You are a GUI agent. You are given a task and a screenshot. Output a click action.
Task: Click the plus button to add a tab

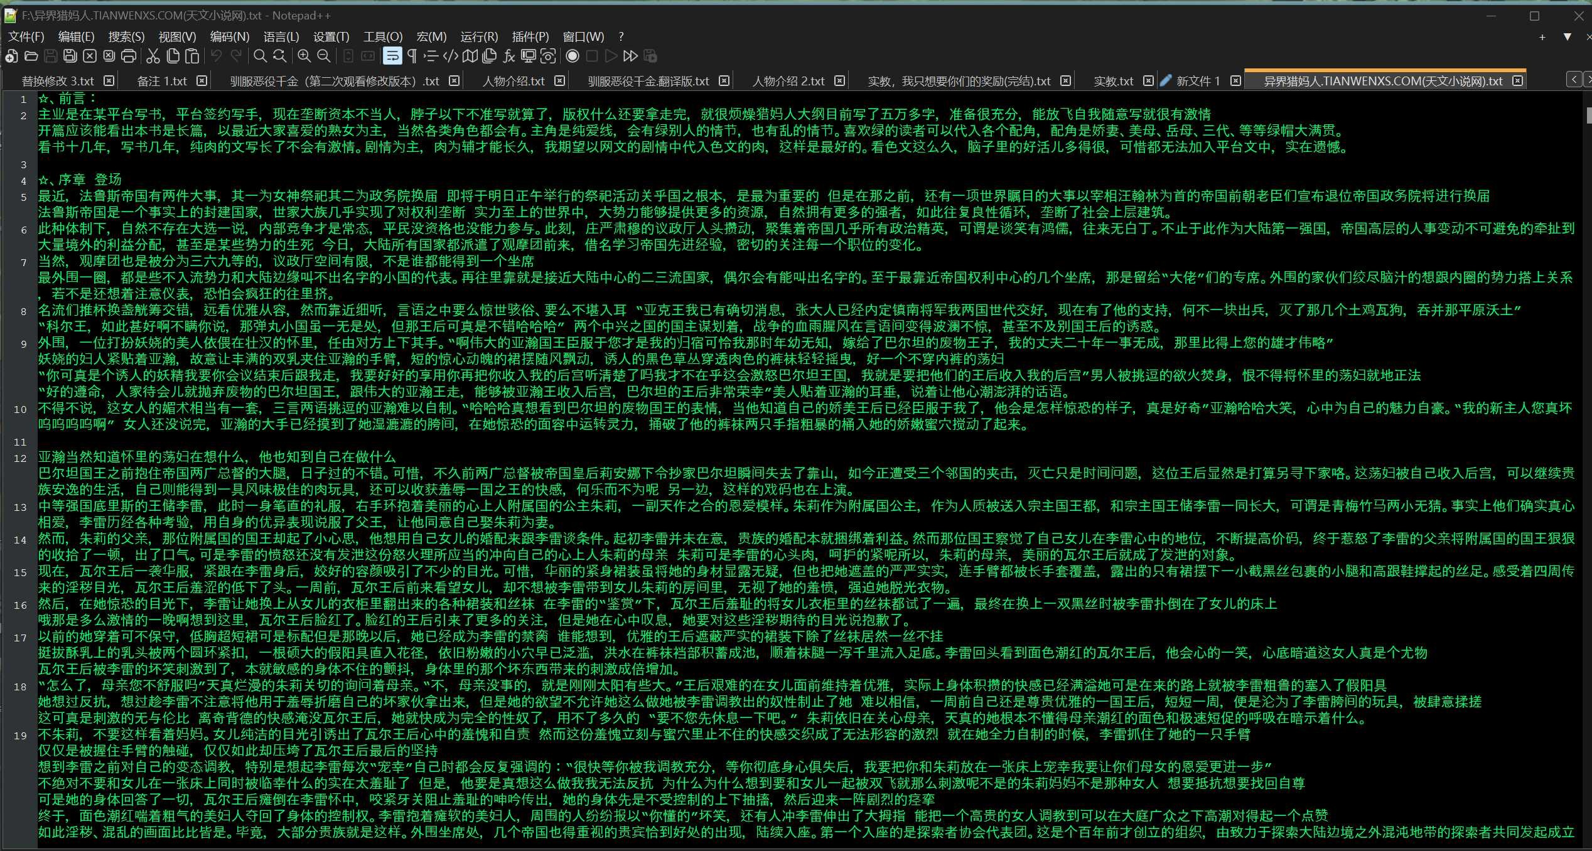[1542, 37]
